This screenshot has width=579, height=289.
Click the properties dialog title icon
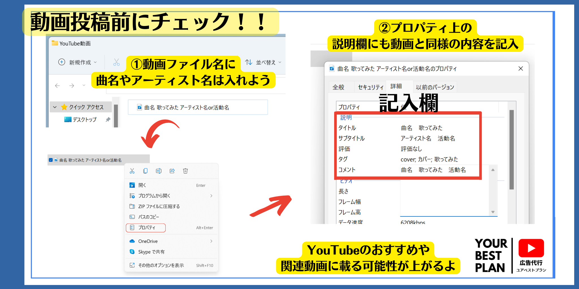(332, 69)
